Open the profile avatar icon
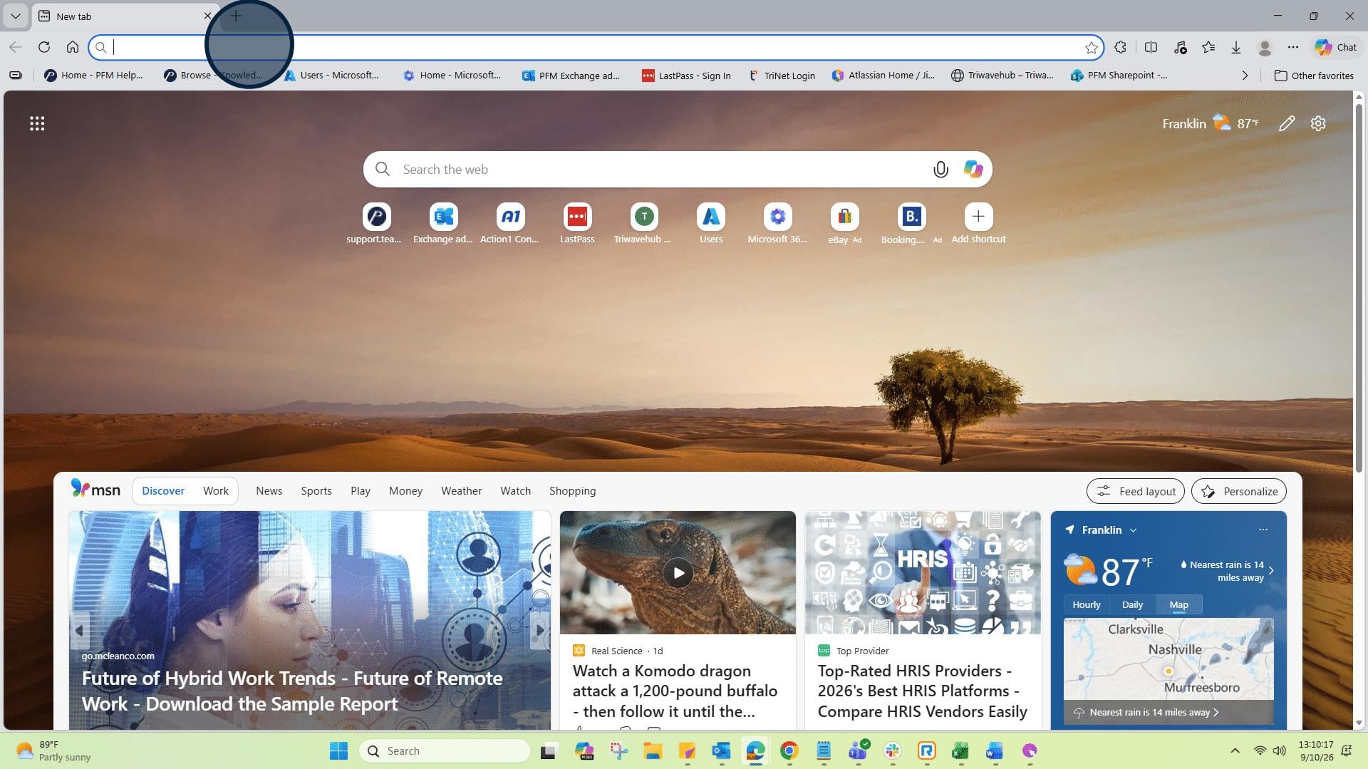Viewport: 1368px width, 769px height. point(1265,47)
